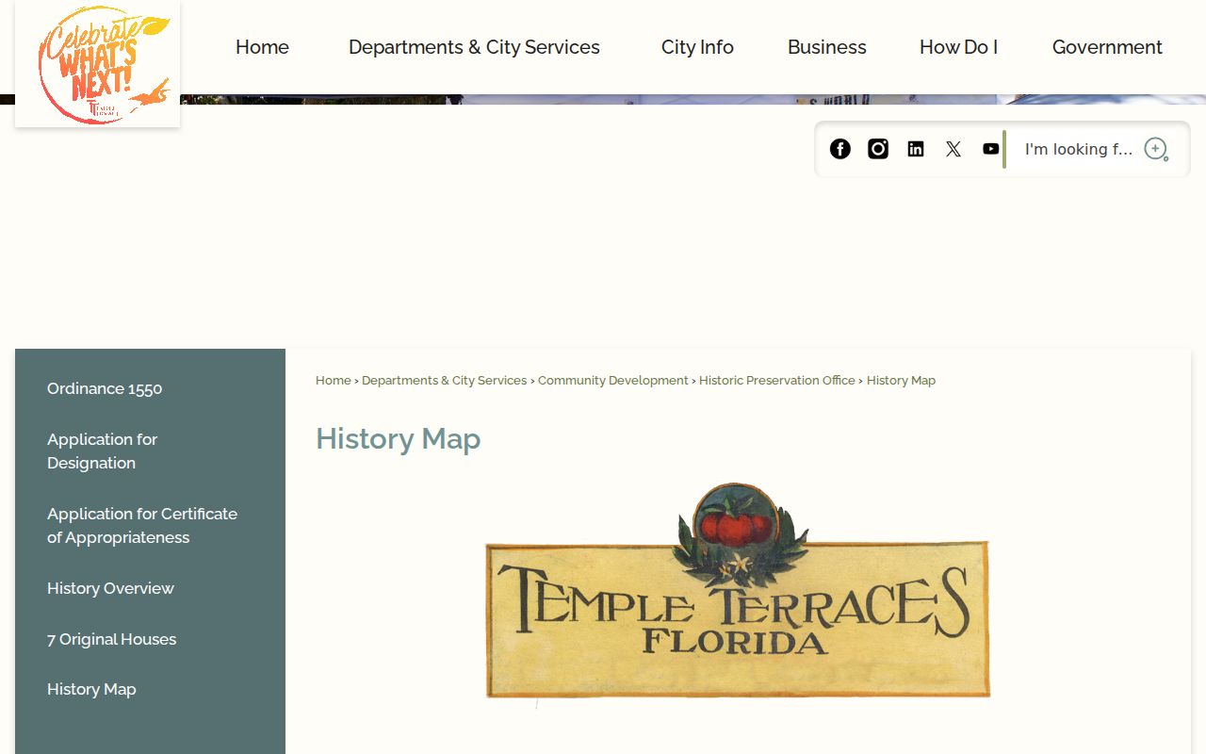This screenshot has height=754, width=1206.
Task: Open History Overview sidebar link
Action: pyautogui.click(x=110, y=588)
